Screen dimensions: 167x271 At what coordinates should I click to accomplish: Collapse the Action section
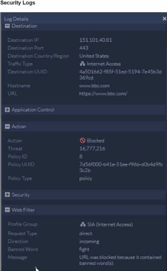click(x=7, y=126)
